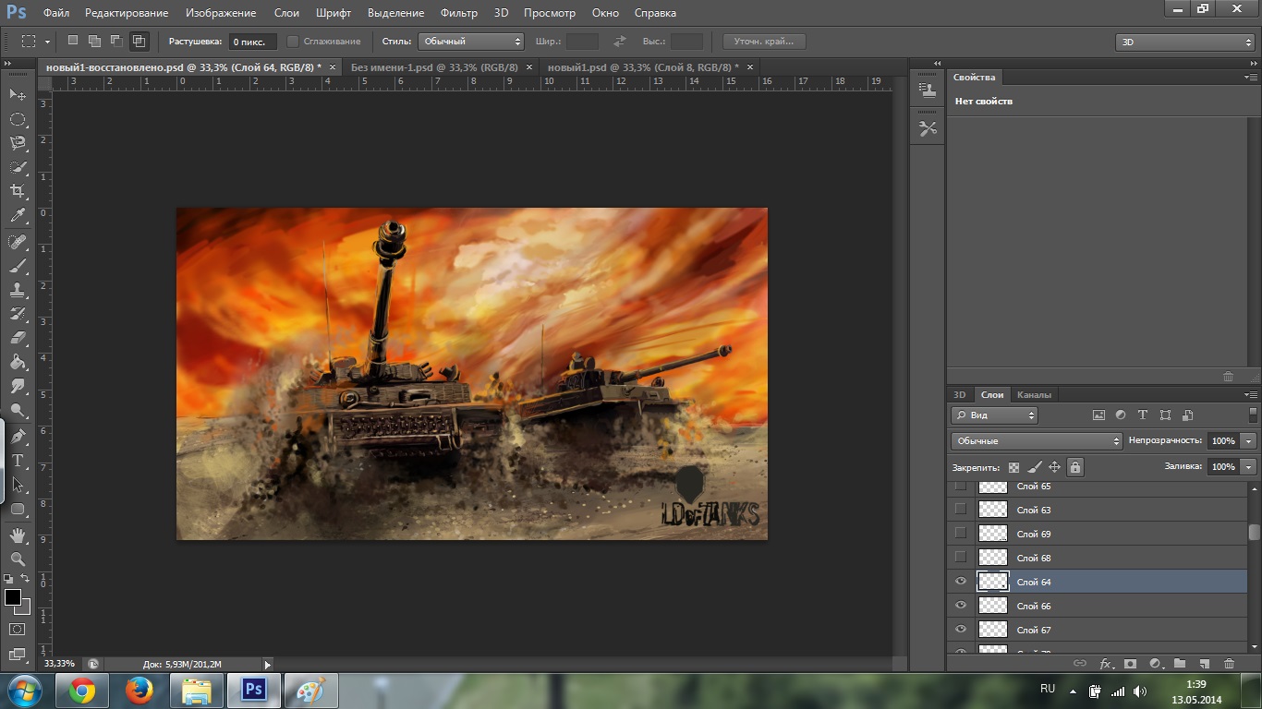Open the Непрозрачность slider arrow
The height and width of the screenshot is (709, 1262).
[x=1249, y=441]
